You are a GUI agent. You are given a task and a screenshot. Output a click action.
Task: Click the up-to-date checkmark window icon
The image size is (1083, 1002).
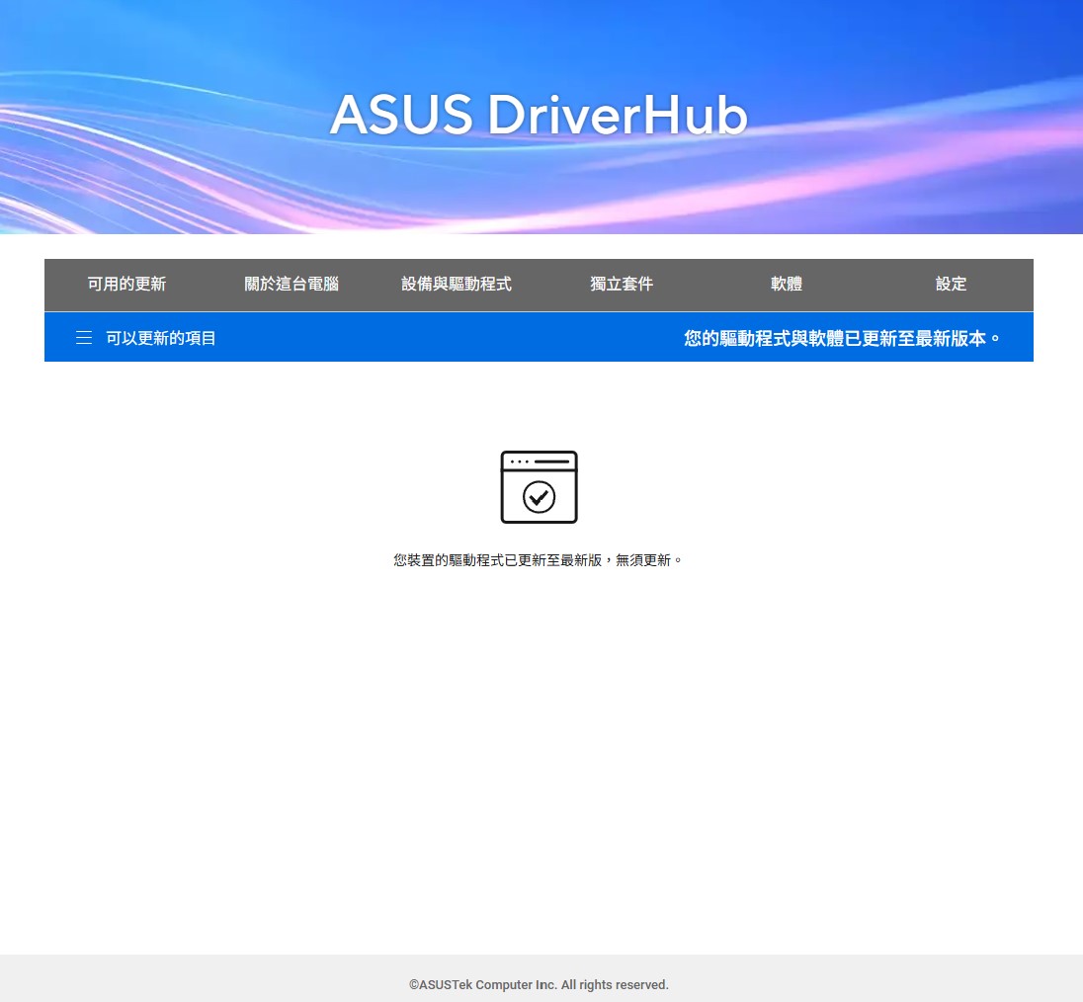pyautogui.click(x=539, y=487)
